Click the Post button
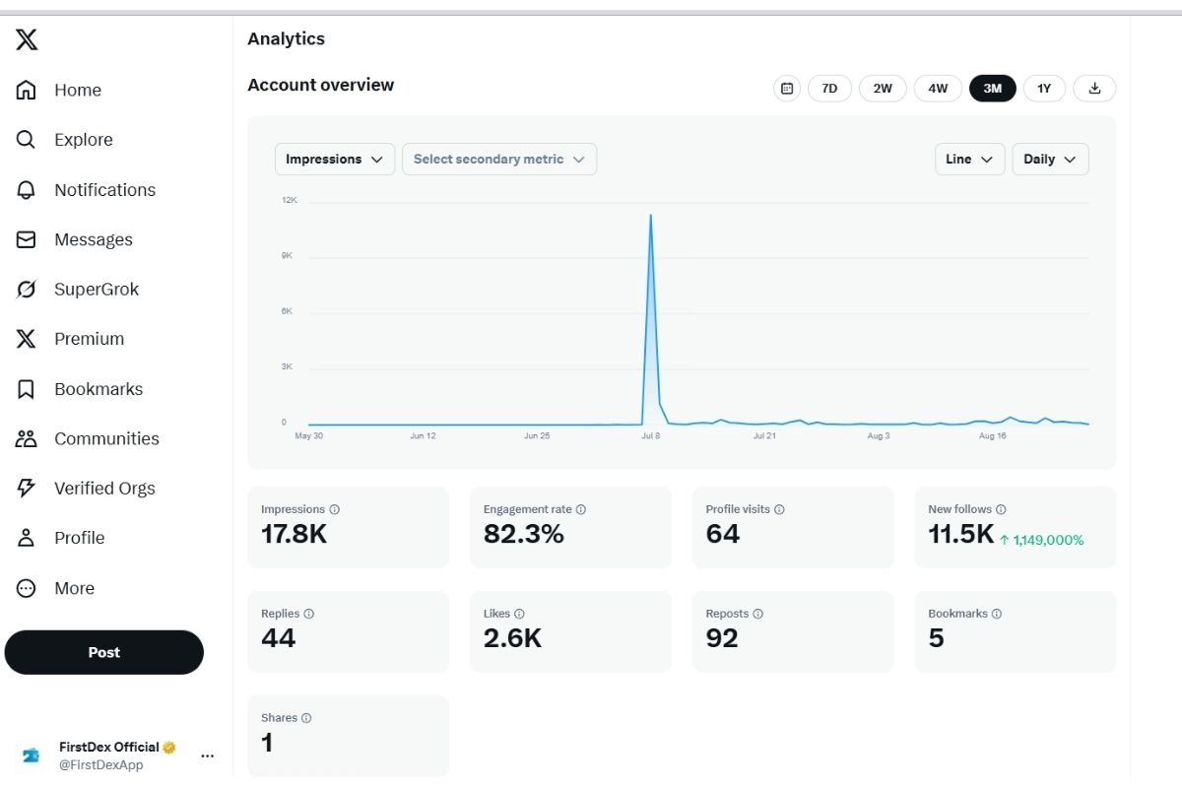Screen dimensions: 1182x788 click(x=103, y=652)
